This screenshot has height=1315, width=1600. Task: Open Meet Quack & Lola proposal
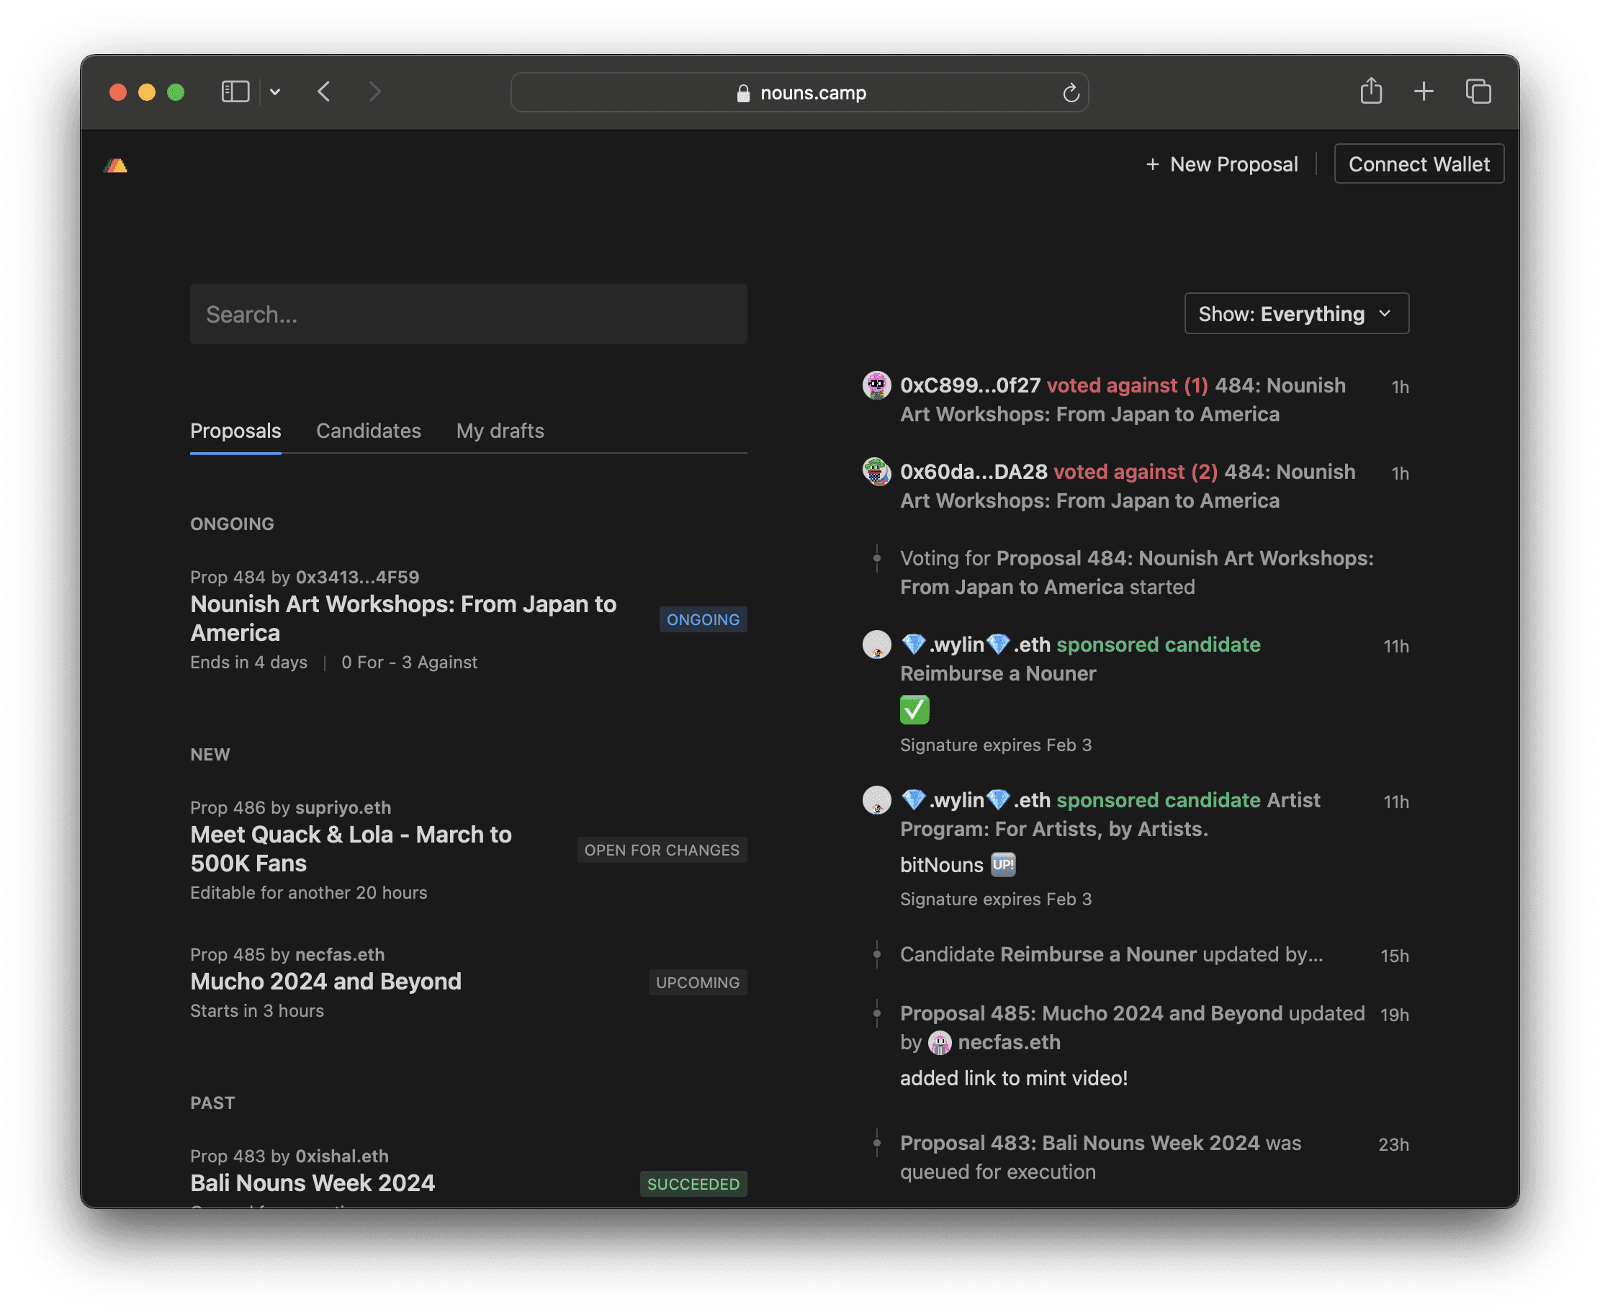pyautogui.click(x=351, y=848)
